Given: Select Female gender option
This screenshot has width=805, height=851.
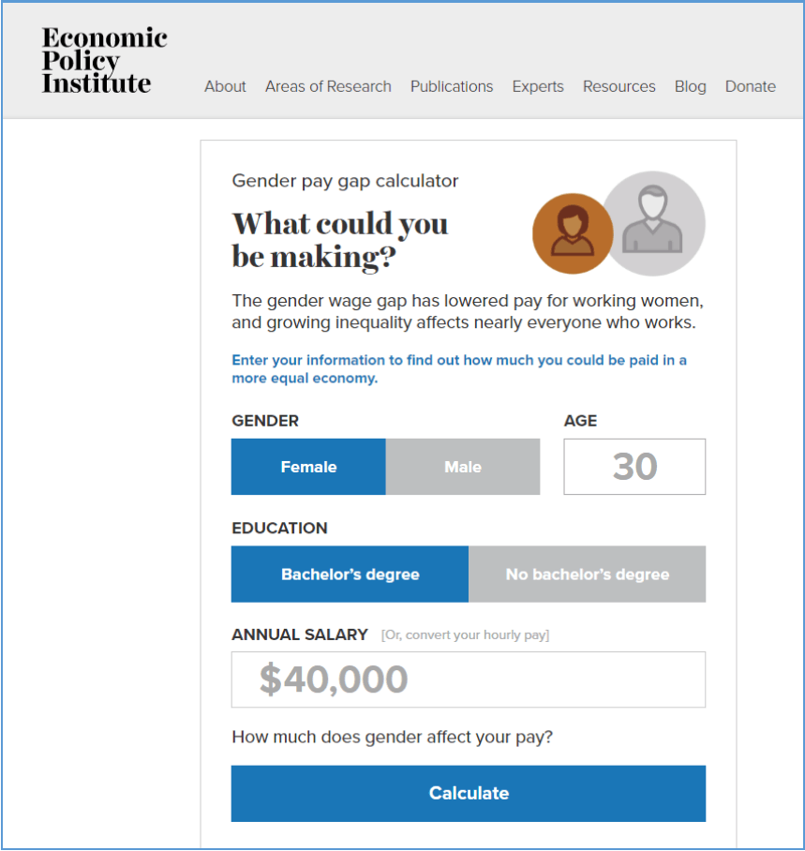Looking at the screenshot, I should point(308,467).
